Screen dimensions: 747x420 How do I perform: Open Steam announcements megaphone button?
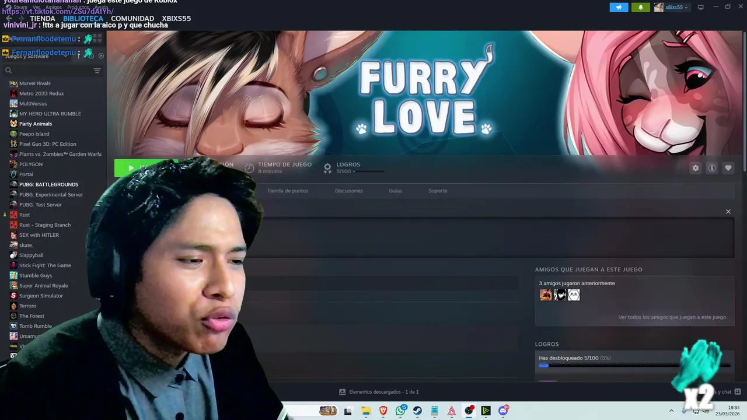point(619,7)
